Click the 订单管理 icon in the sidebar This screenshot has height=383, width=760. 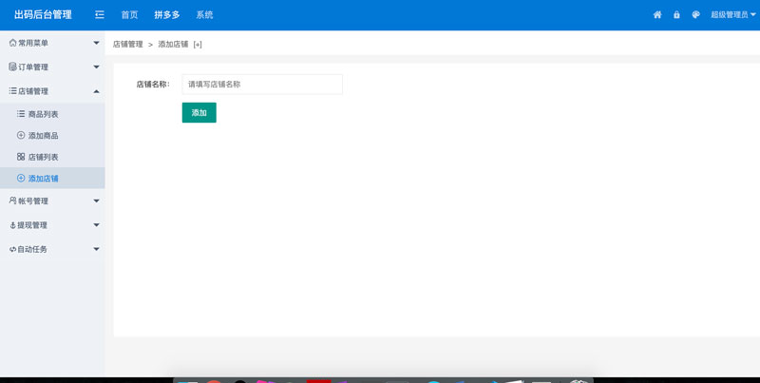(12, 67)
